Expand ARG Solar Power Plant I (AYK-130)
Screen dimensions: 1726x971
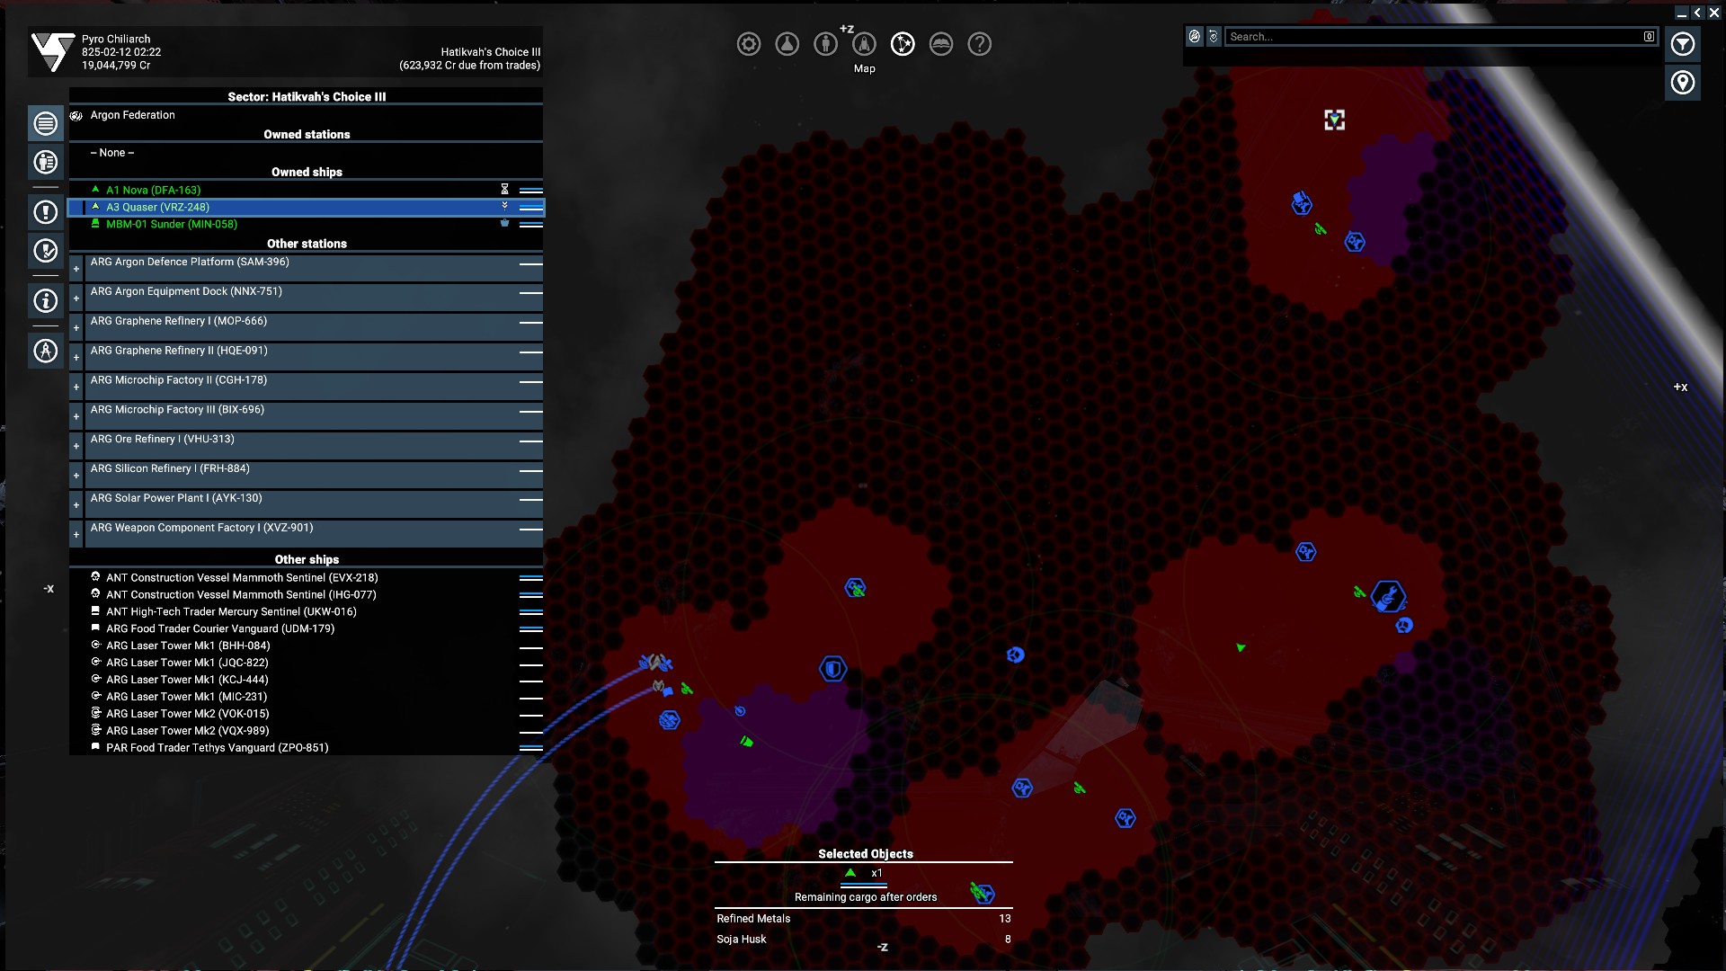point(76,505)
